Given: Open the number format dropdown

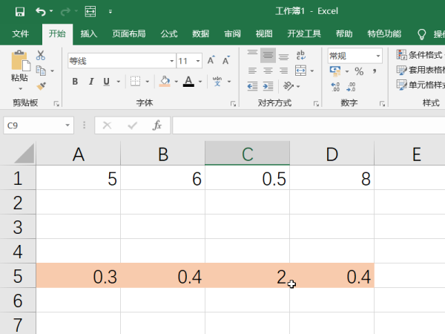Looking at the screenshot, I should click(x=378, y=56).
